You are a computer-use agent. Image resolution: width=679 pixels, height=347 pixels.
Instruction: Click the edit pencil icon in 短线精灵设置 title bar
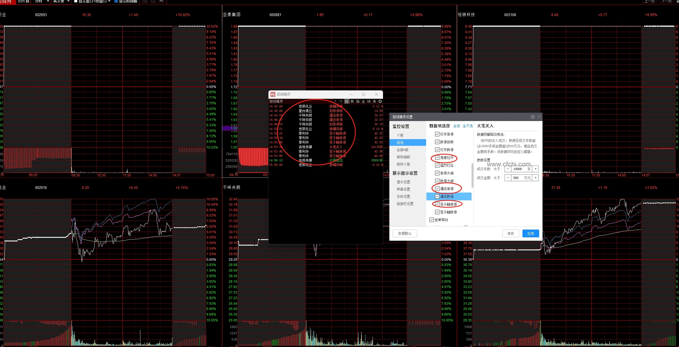click(x=533, y=117)
